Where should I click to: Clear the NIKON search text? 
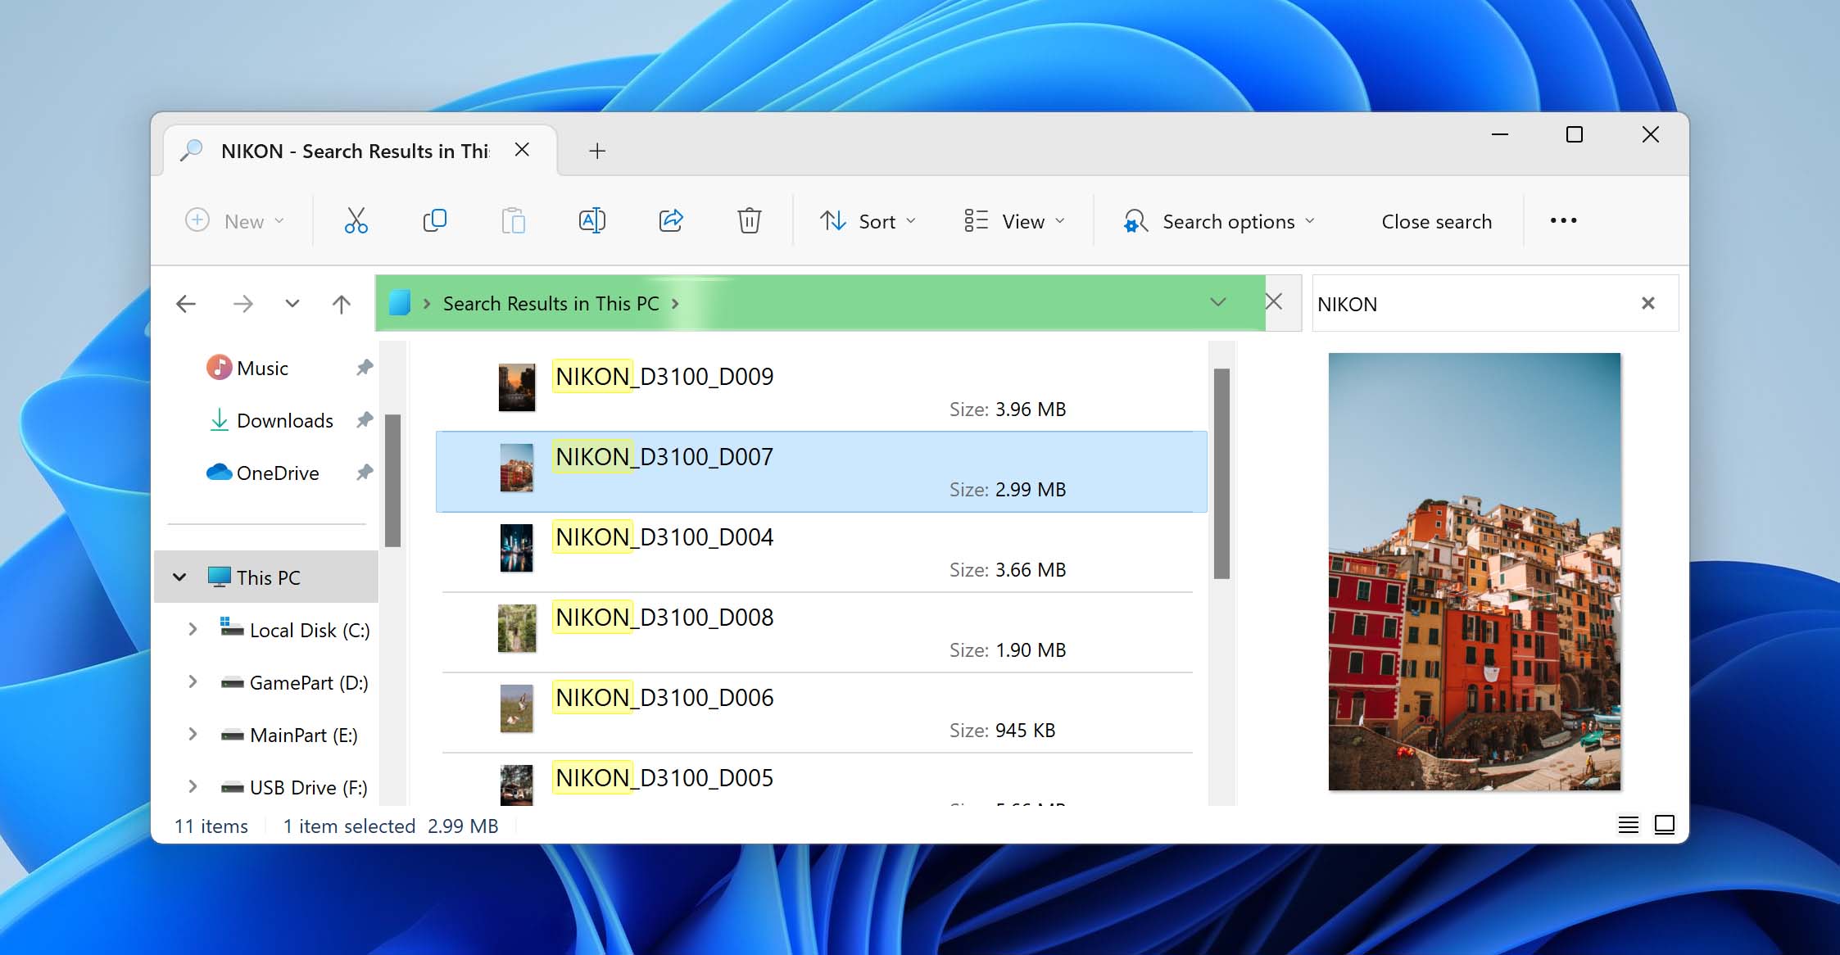pos(1648,304)
